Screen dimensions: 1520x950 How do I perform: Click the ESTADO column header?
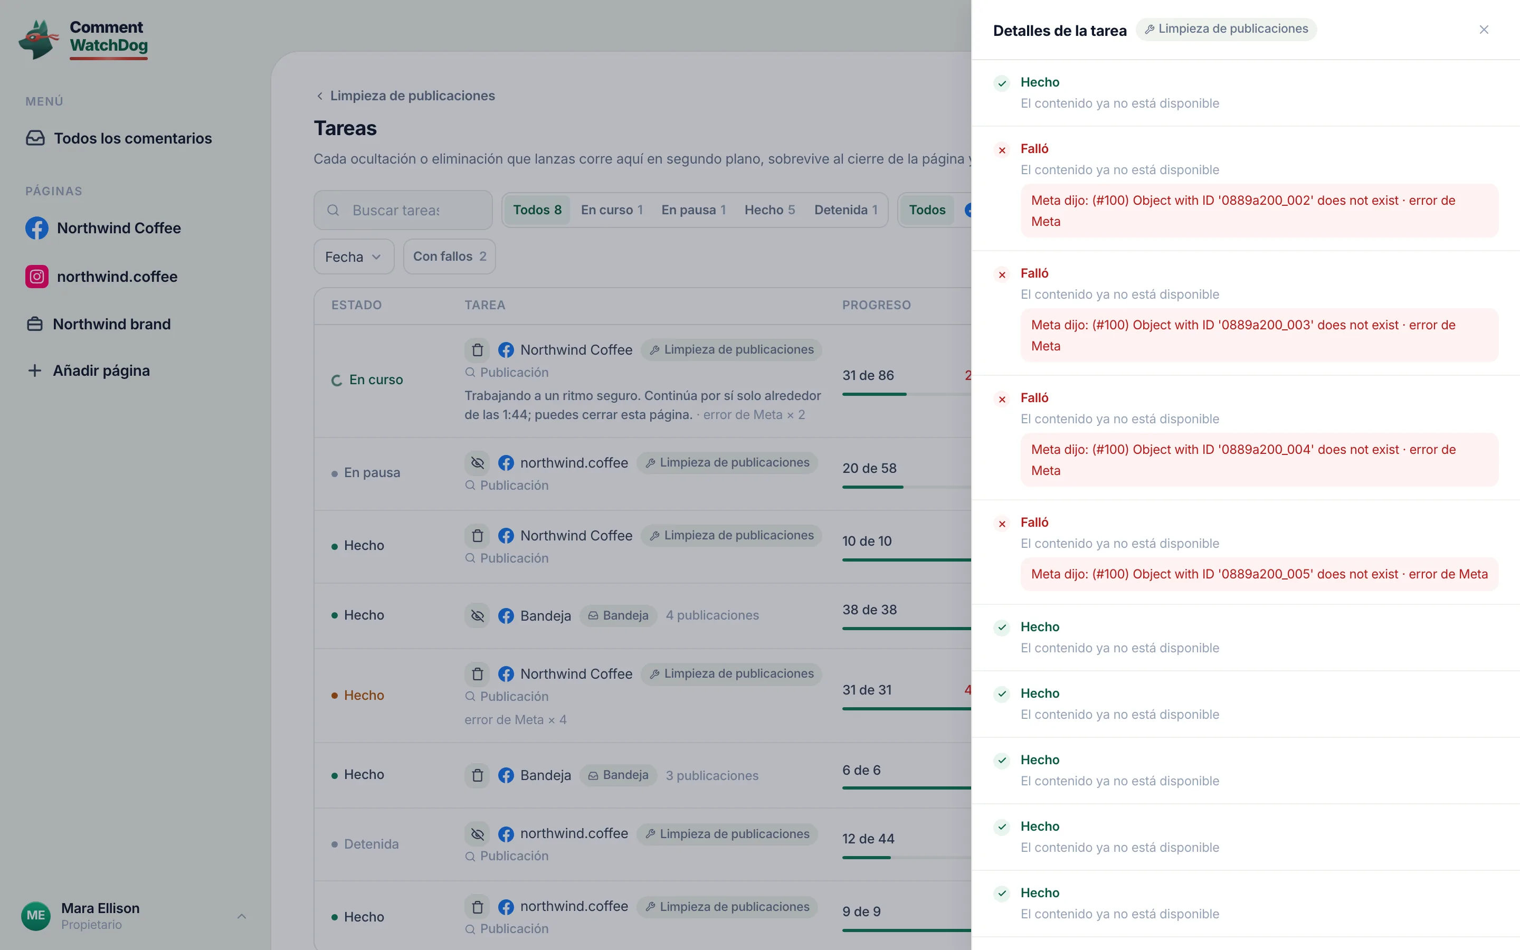[357, 306]
